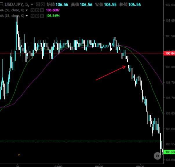Click the 106.60 price scale label
The width and height of the screenshot is (175, 167).
[x=170, y=129]
